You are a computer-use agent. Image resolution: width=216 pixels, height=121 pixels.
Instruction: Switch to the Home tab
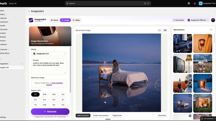click(x=55, y=20)
